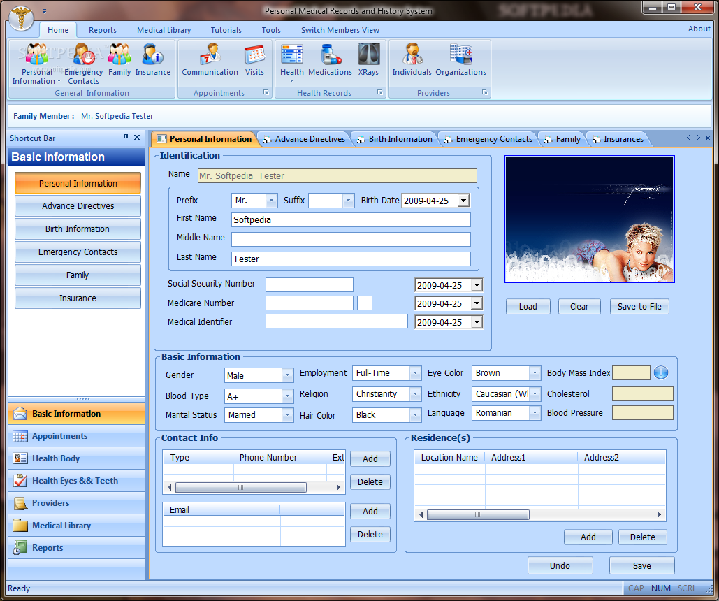Open the Employment dropdown
The height and width of the screenshot is (601, 719).
click(x=416, y=373)
